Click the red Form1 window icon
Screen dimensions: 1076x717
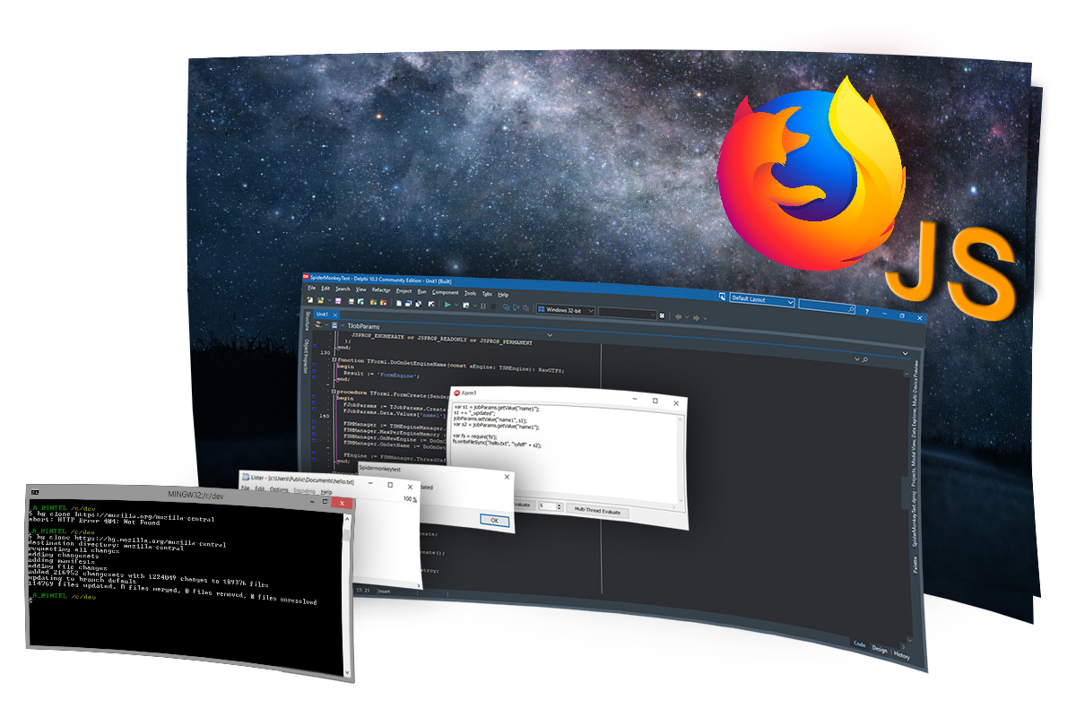tap(457, 393)
